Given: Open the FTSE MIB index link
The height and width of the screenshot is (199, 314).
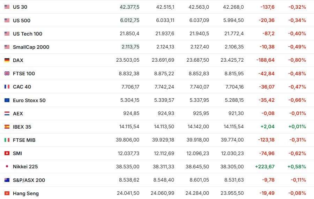Looking at the screenshot, I should click(24, 140).
